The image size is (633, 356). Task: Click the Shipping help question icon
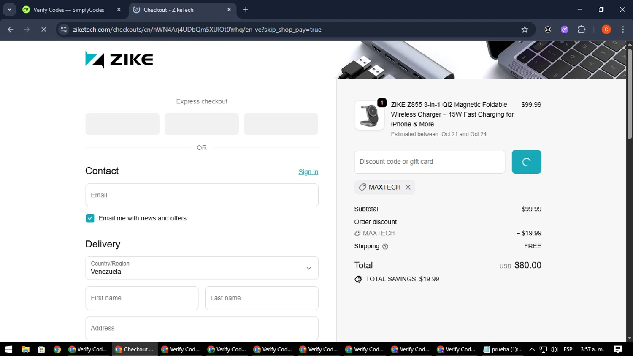point(385,247)
